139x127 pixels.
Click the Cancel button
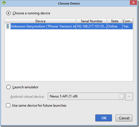pos(124,118)
